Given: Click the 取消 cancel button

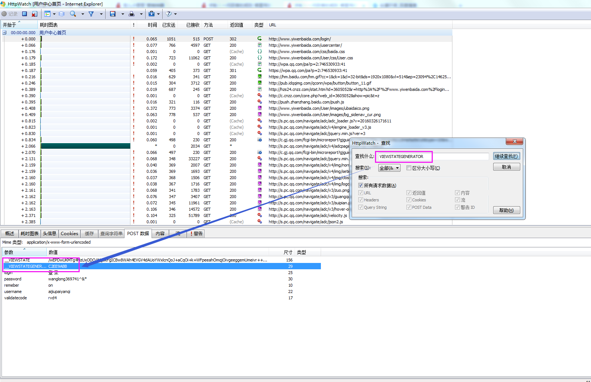Looking at the screenshot, I should [506, 167].
